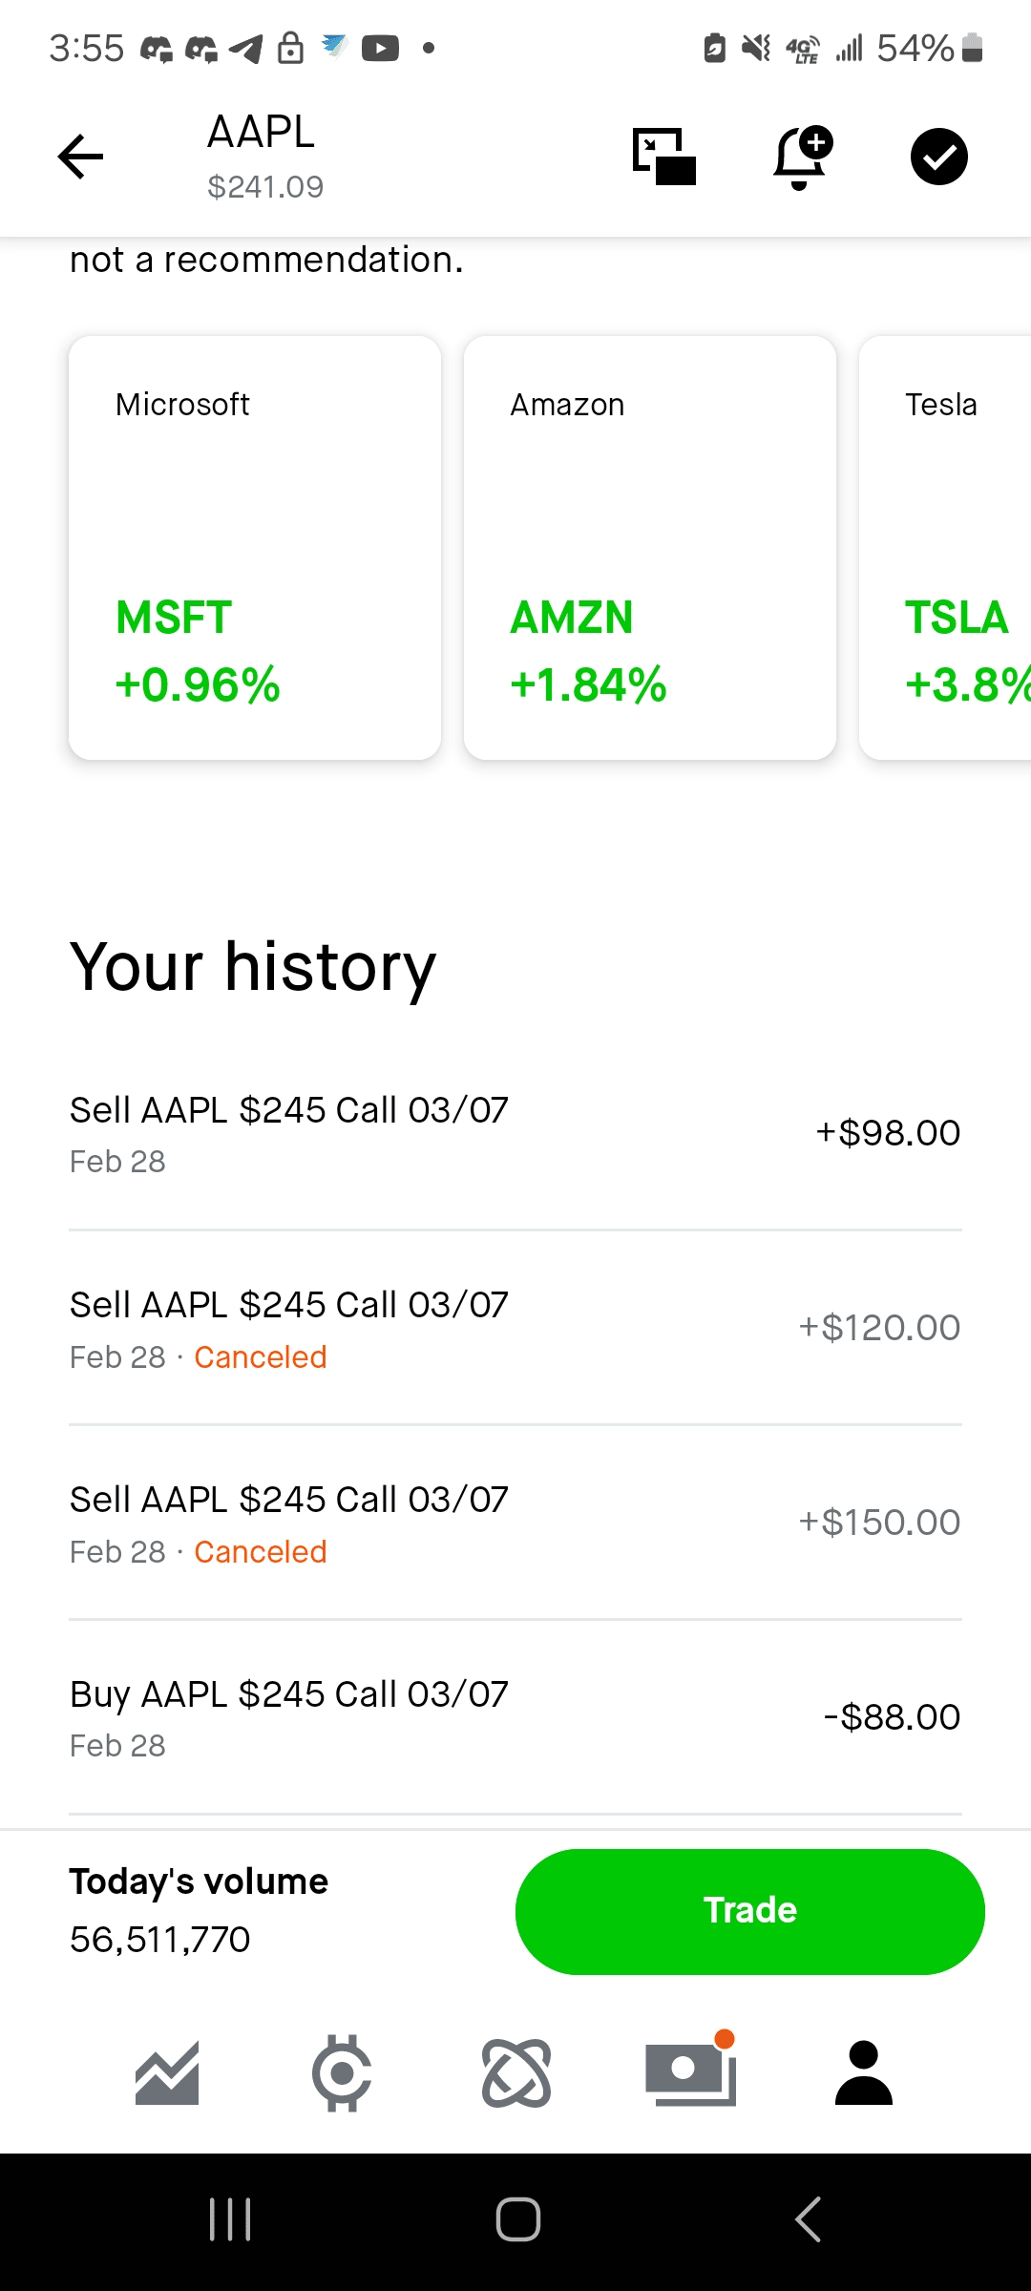Open the picture-in-picture chart icon
The image size is (1031, 2291).
664,157
